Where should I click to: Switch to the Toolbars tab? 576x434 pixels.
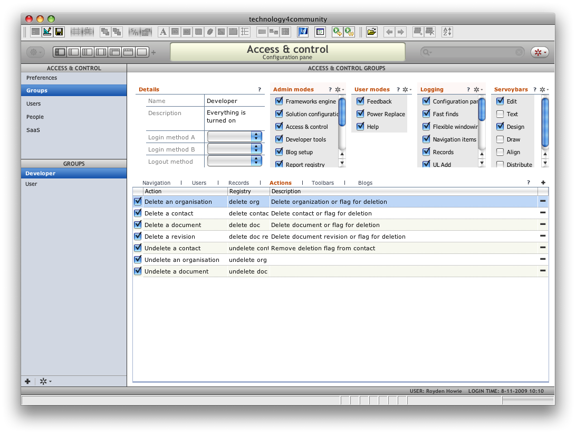coord(322,183)
